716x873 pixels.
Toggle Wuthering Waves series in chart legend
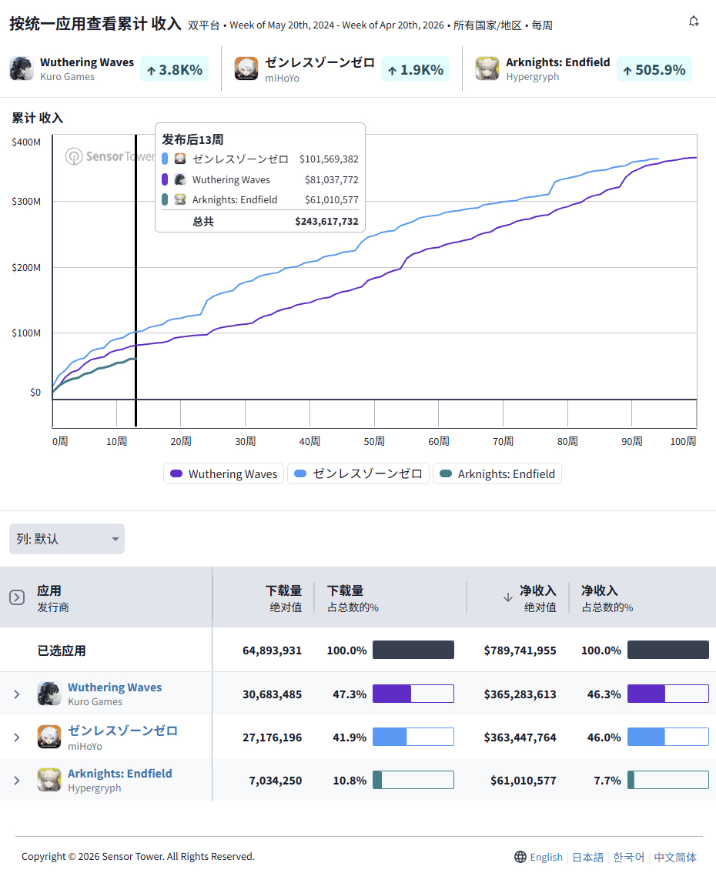[x=224, y=473]
